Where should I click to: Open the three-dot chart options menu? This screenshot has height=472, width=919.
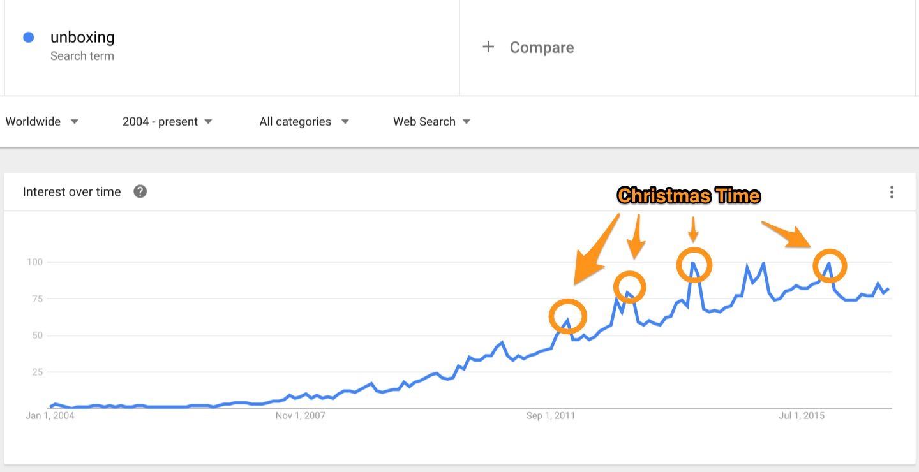[892, 192]
